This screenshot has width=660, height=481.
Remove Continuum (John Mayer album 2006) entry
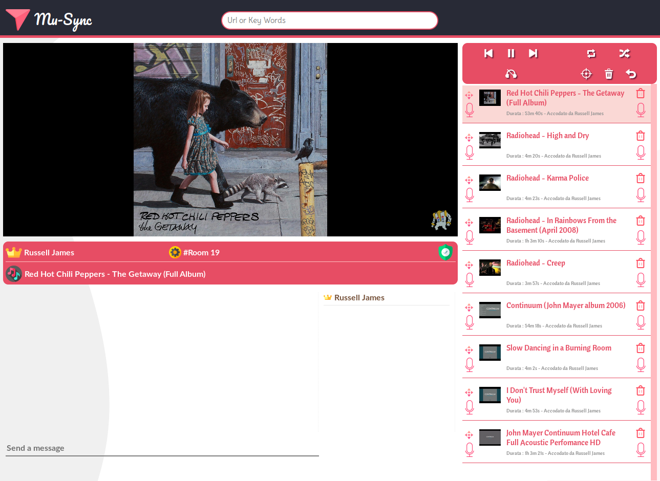click(x=641, y=305)
